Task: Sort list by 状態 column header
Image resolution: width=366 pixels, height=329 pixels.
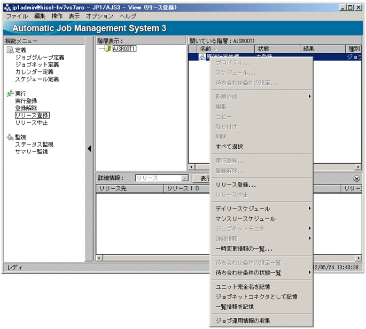Action: [x=277, y=49]
